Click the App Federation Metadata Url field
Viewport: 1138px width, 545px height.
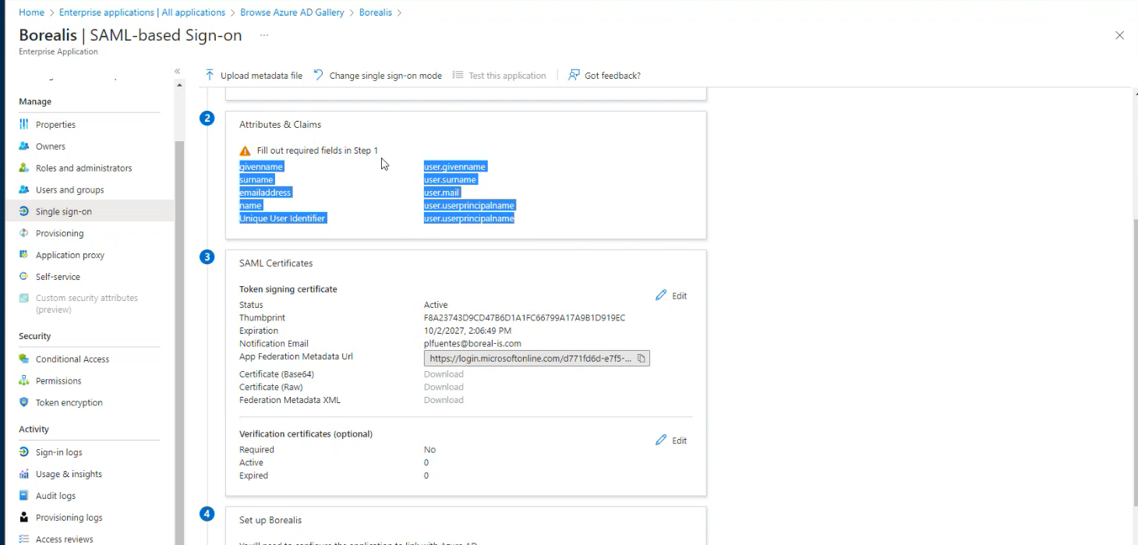point(536,359)
